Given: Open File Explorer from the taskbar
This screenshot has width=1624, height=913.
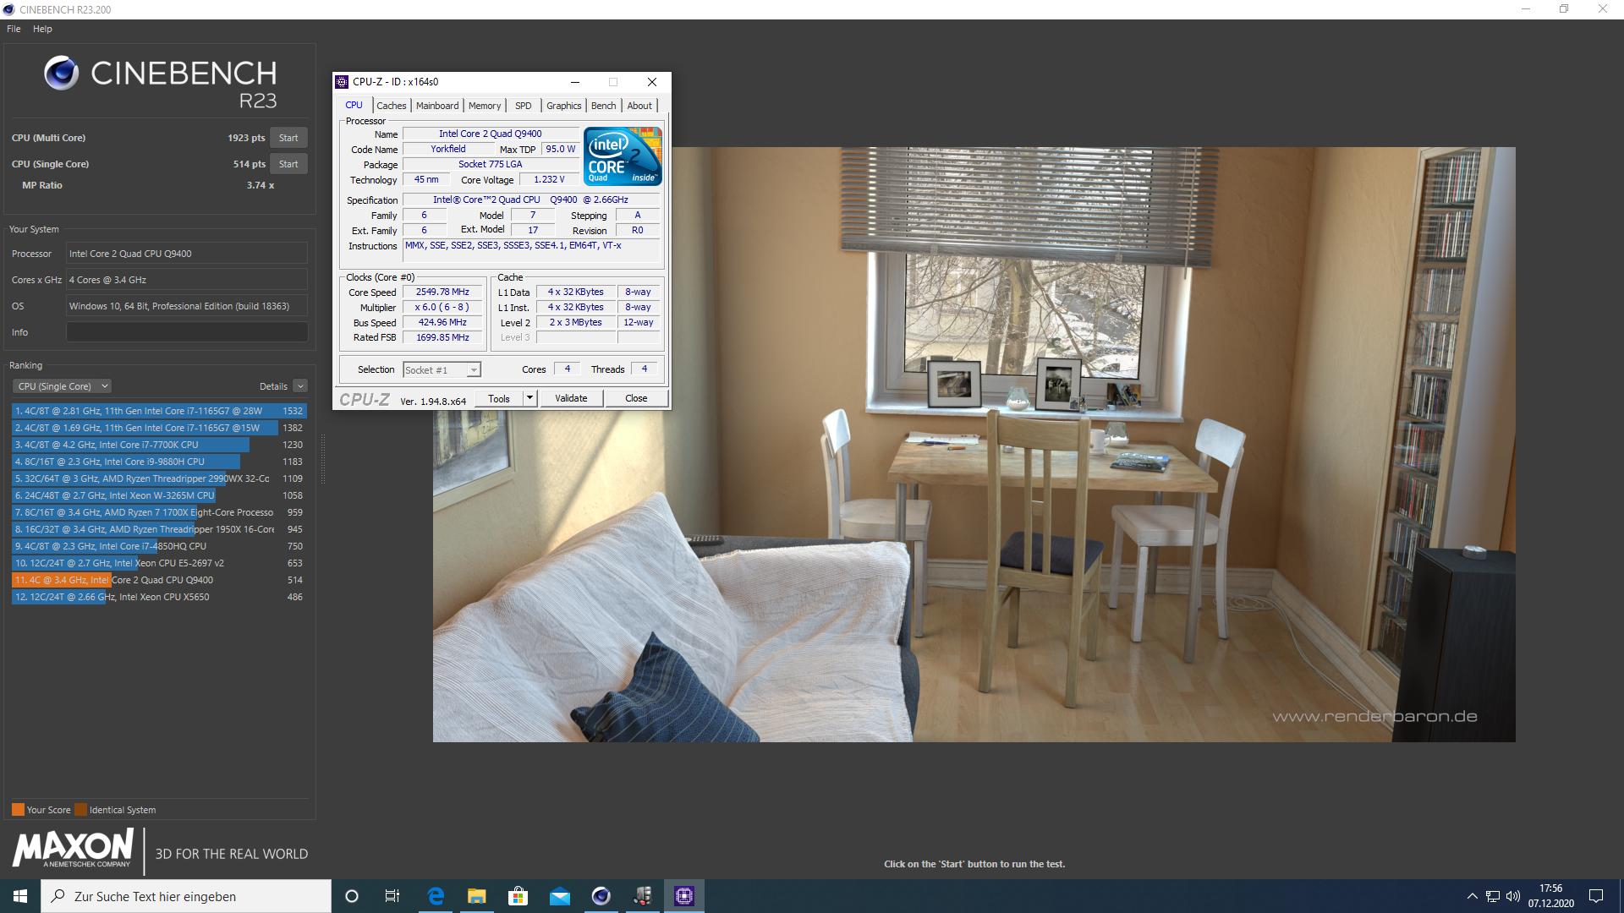Looking at the screenshot, I should [x=477, y=896].
